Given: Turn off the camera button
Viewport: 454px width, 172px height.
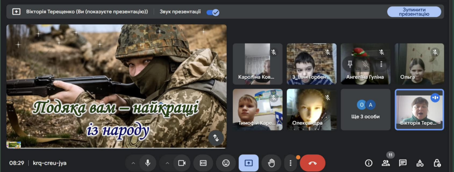Looking at the screenshot, I should pyautogui.click(x=182, y=163).
